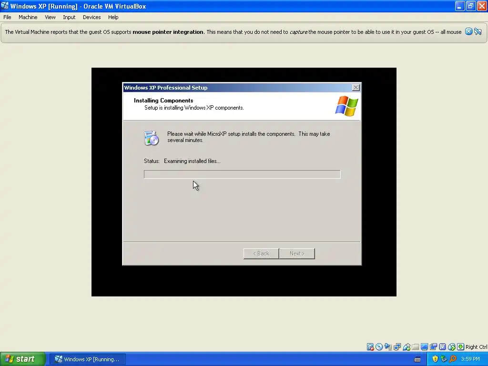Click the Next button in setup wizard
The height and width of the screenshot is (366, 488).
tap(297, 254)
